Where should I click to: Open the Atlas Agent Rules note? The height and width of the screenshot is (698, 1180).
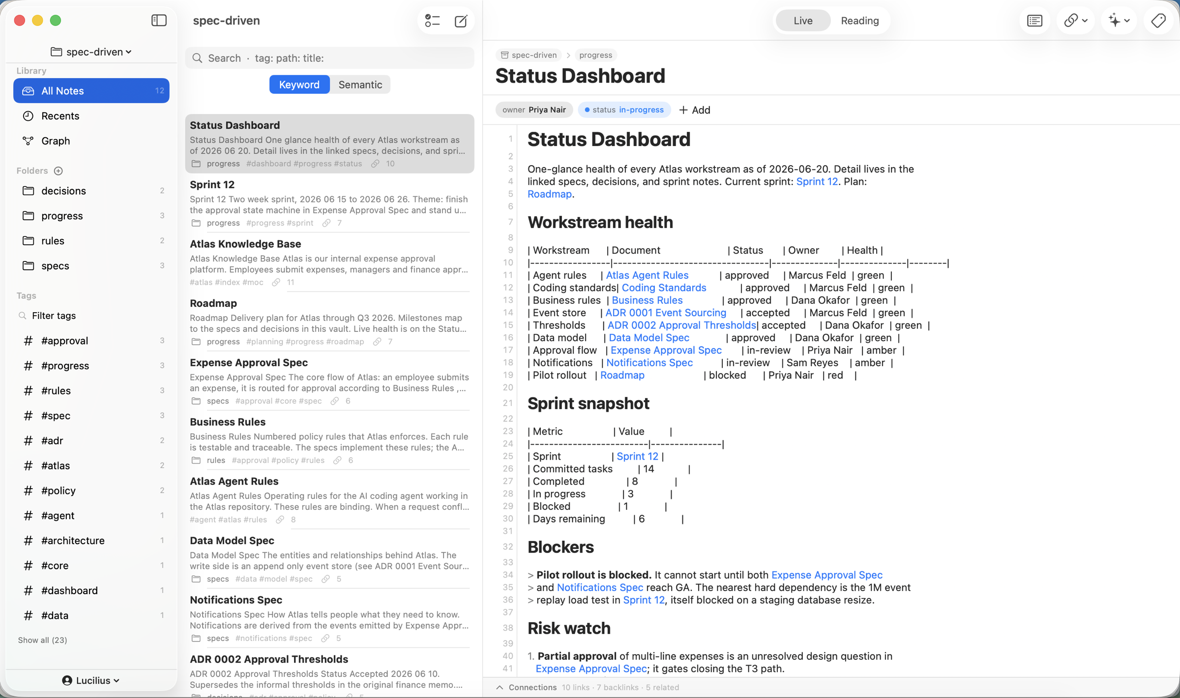click(329, 500)
